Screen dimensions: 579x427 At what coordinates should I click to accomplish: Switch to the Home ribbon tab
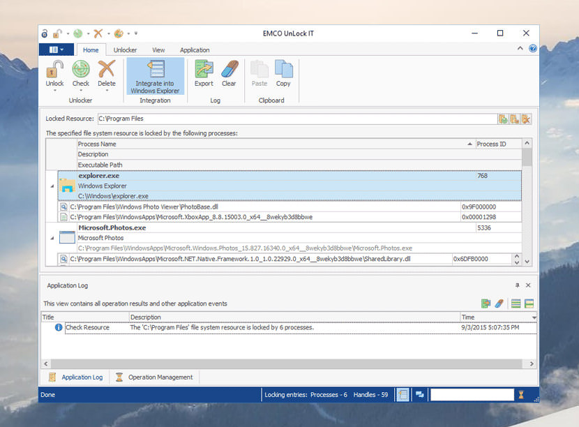point(91,50)
